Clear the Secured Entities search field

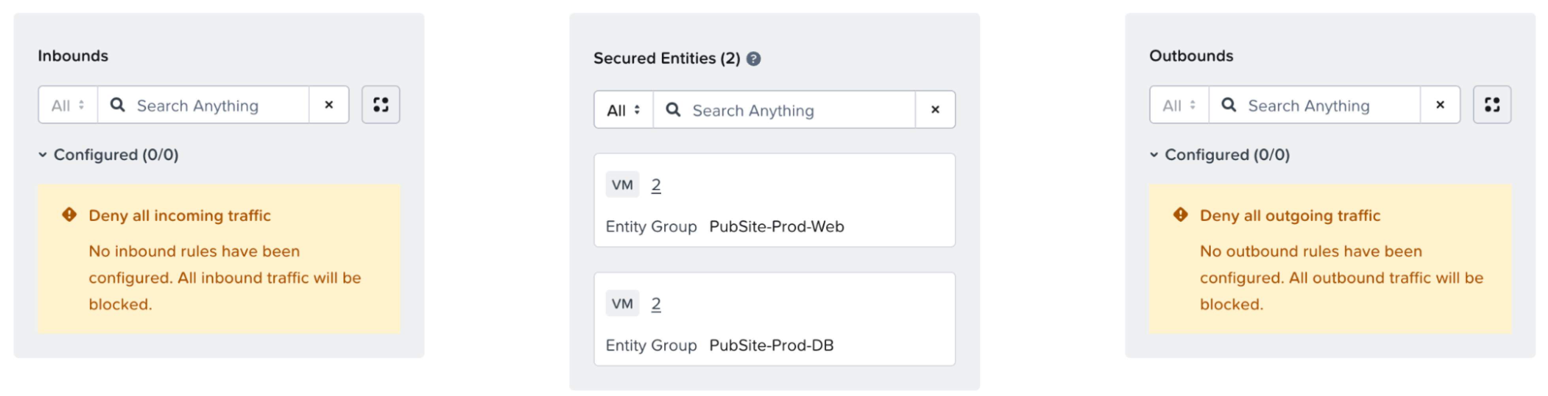(935, 110)
